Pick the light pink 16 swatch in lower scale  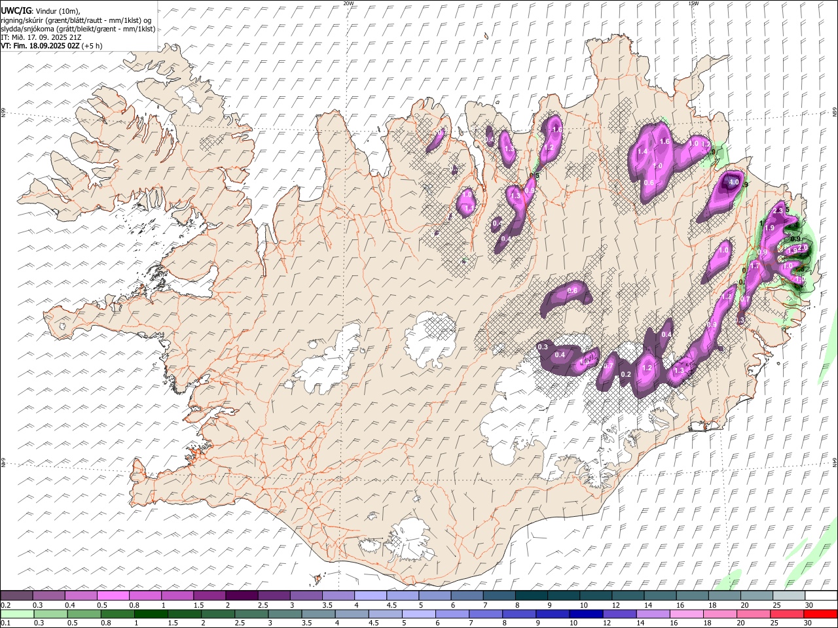(686, 614)
